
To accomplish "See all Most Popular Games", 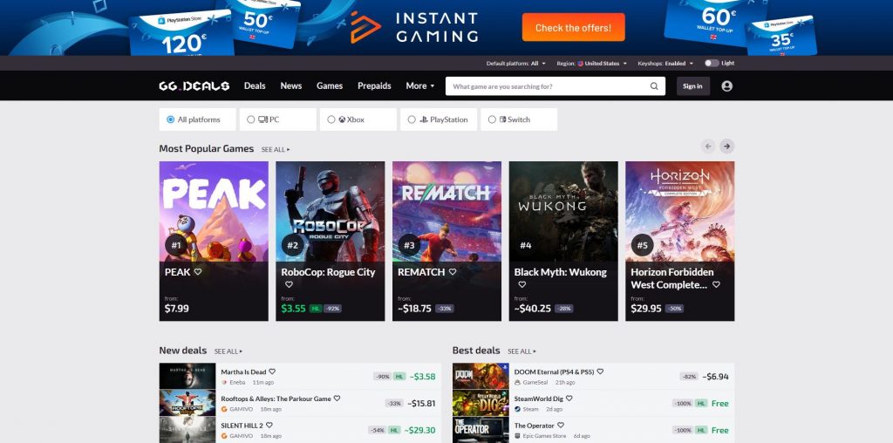I will click(x=276, y=150).
